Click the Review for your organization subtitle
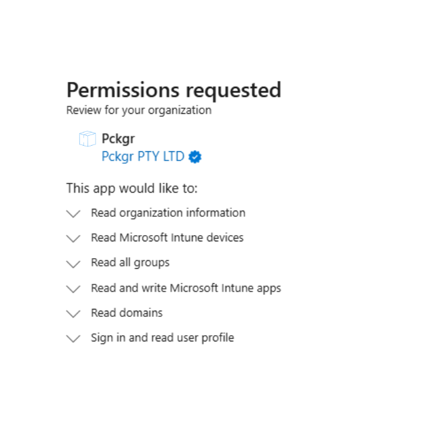 coord(139,110)
